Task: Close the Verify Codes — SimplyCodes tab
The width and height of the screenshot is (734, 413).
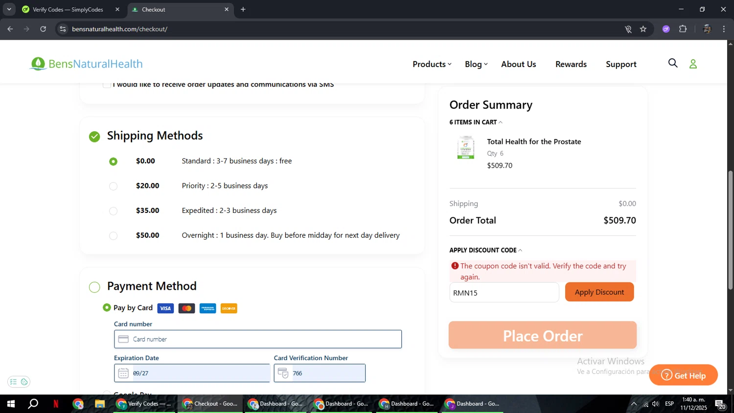Action: coord(117,9)
